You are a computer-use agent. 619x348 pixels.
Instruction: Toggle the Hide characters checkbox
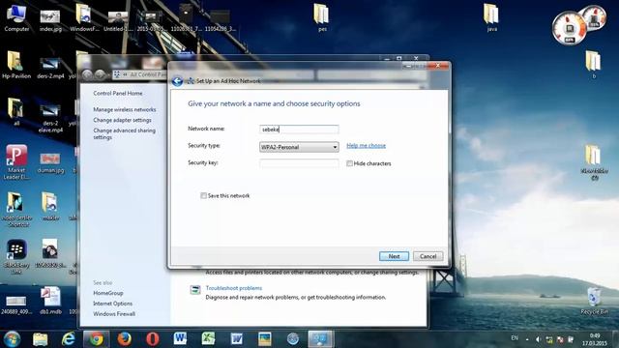coord(349,163)
